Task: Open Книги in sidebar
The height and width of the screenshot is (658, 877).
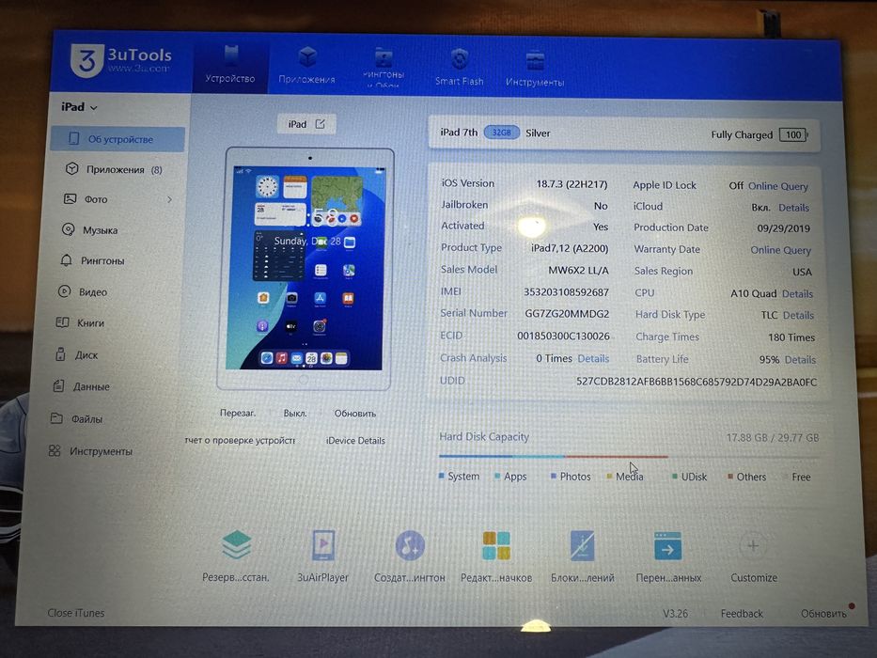Action: pyautogui.click(x=80, y=322)
